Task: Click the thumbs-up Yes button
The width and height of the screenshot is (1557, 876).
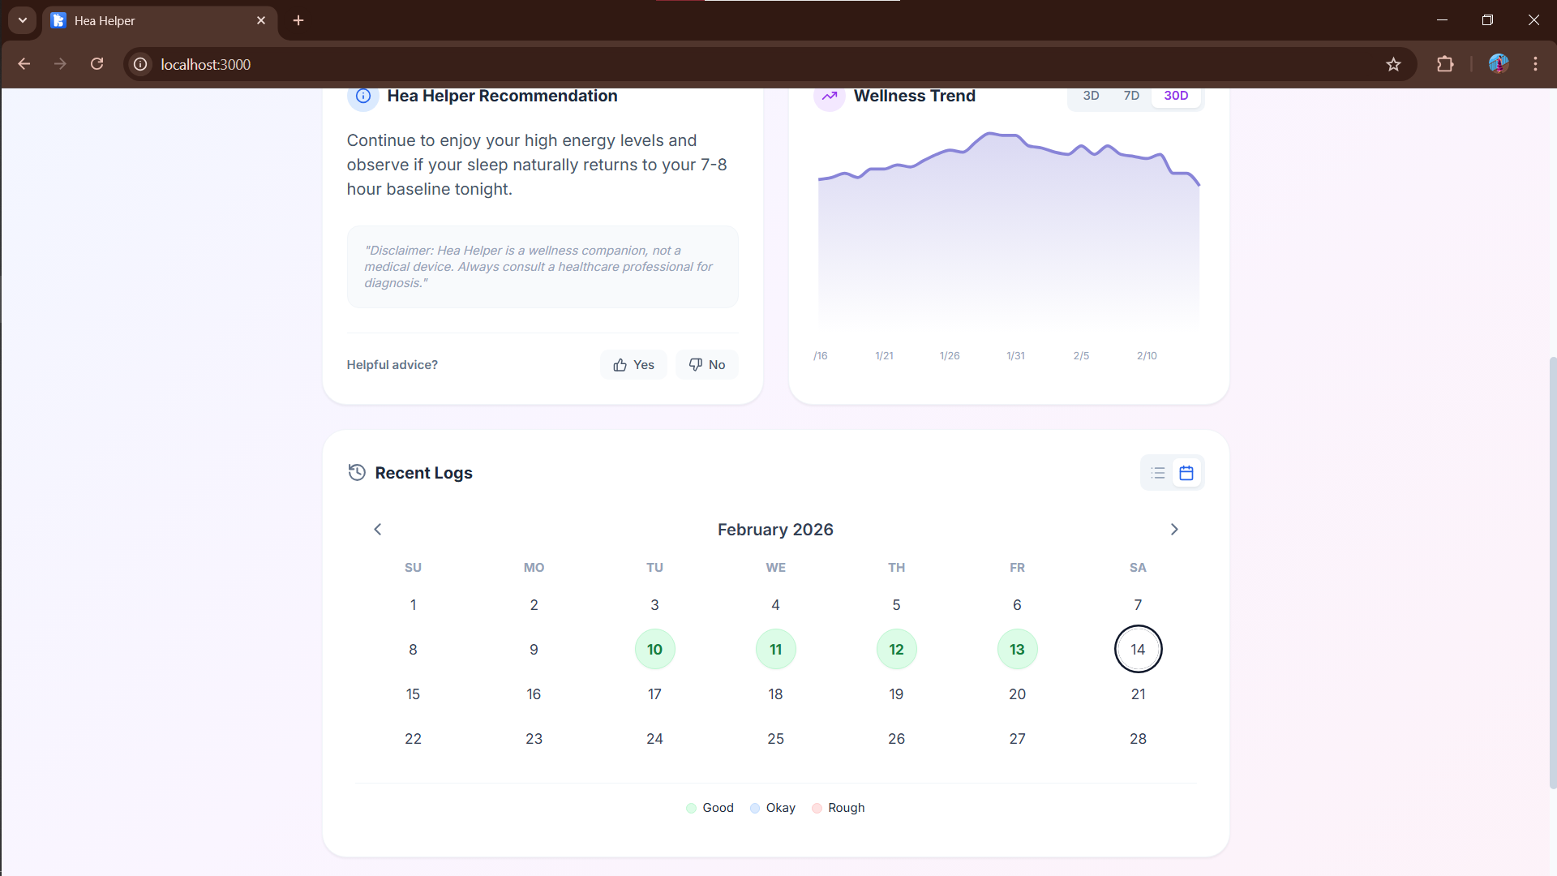Action: point(633,365)
